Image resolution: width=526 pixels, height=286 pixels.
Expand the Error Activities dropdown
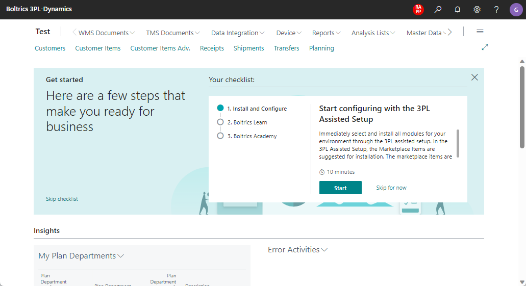click(x=297, y=250)
